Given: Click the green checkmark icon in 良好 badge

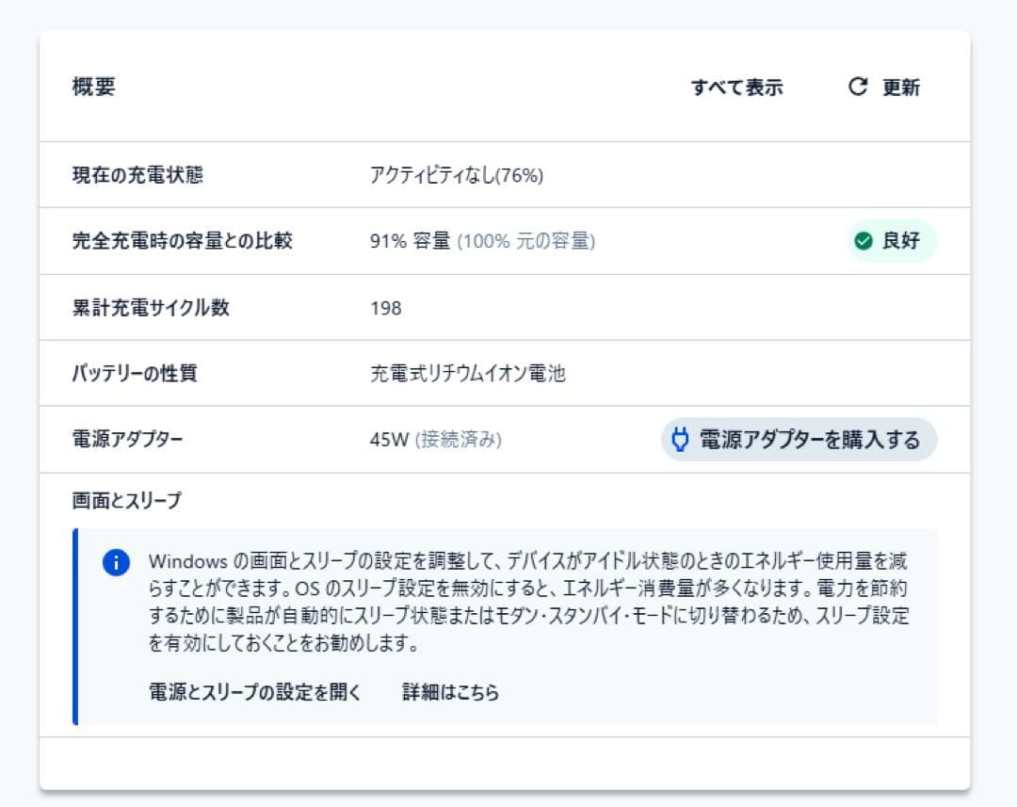Looking at the screenshot, I should (x=863, y=241).
